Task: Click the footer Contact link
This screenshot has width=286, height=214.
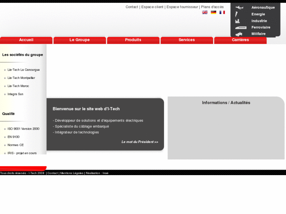Action: pyautogui.click(x=53, y=173)
